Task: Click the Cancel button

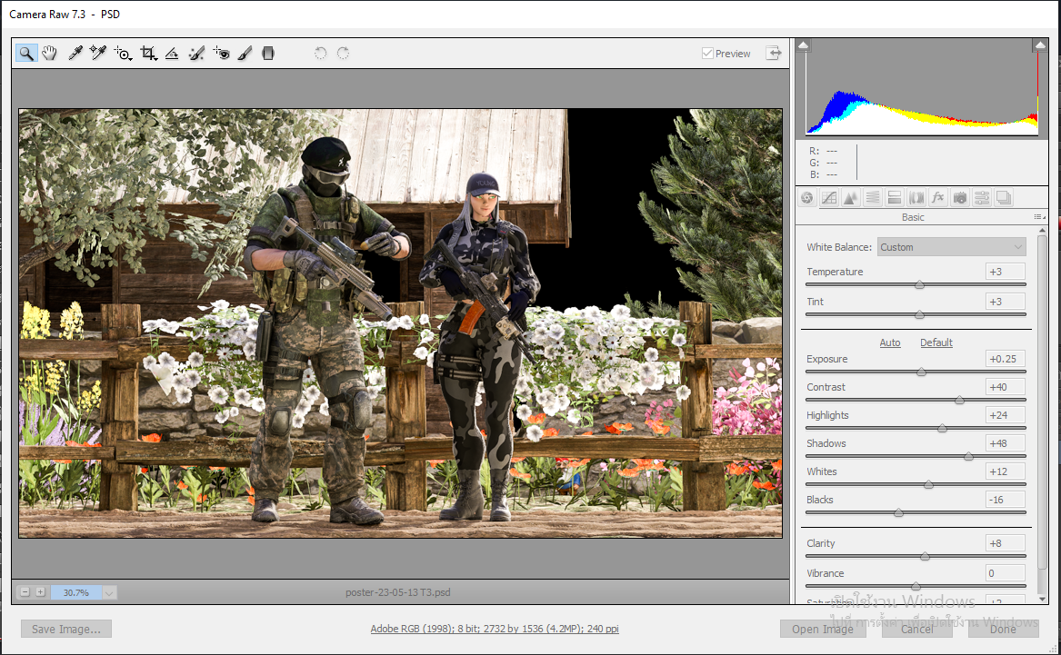Action: point(916,630)
